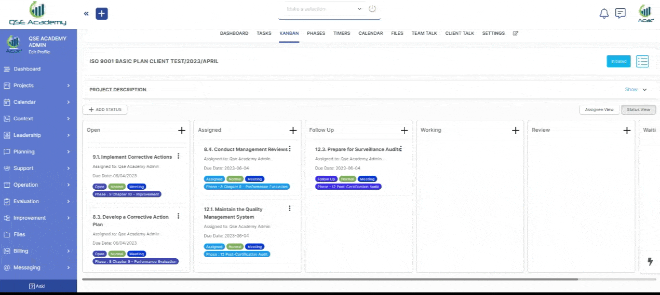Open the notifications bell
The width and height of the screenshot is (660, 295).
click(x=604, y=13)
